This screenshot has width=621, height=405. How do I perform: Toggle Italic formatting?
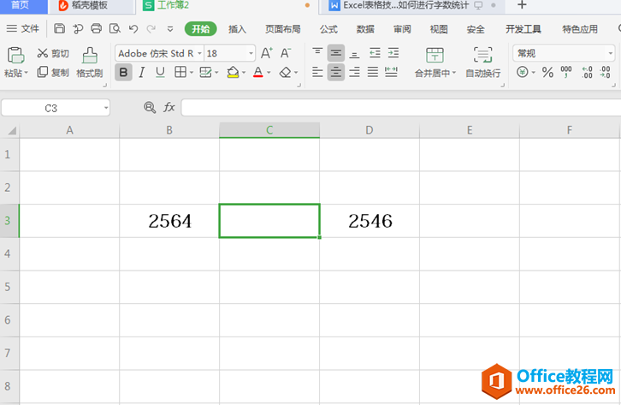(x=142, y=73)
